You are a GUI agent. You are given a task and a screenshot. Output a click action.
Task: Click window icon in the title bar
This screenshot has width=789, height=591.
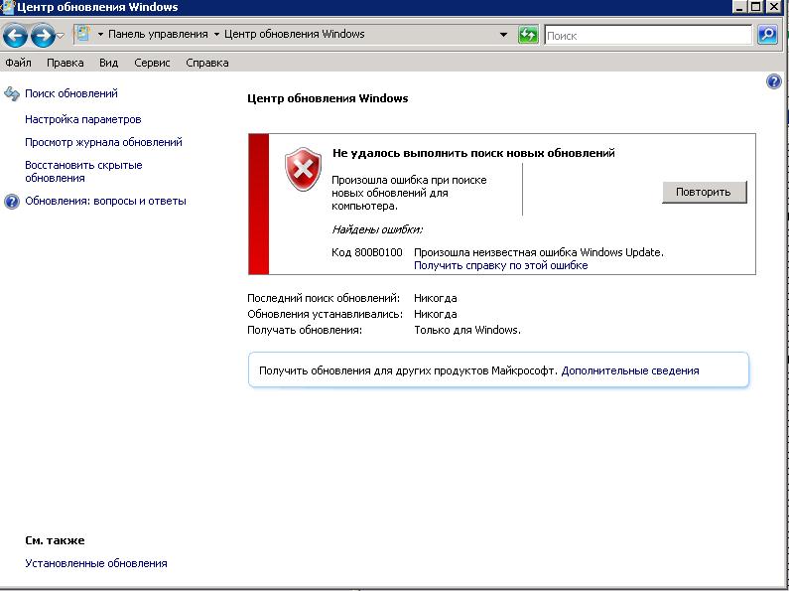(x=7, y=7)
